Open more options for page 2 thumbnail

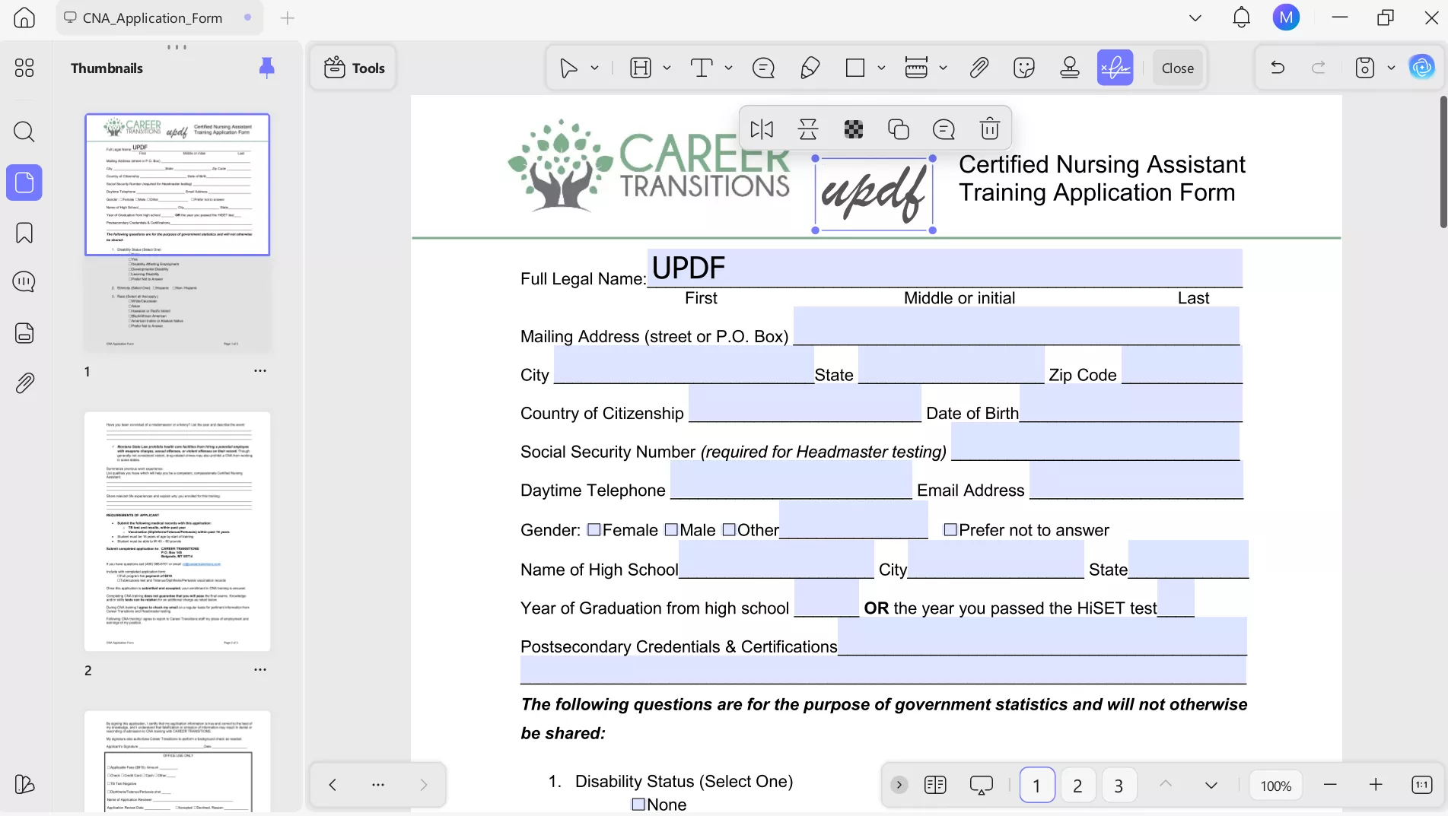[x=260, y=669]
